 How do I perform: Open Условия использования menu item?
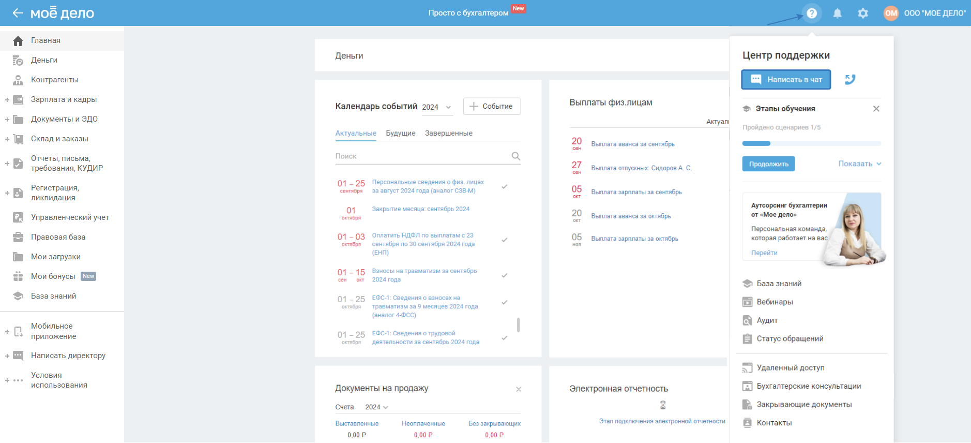click(x=59, y=380)
